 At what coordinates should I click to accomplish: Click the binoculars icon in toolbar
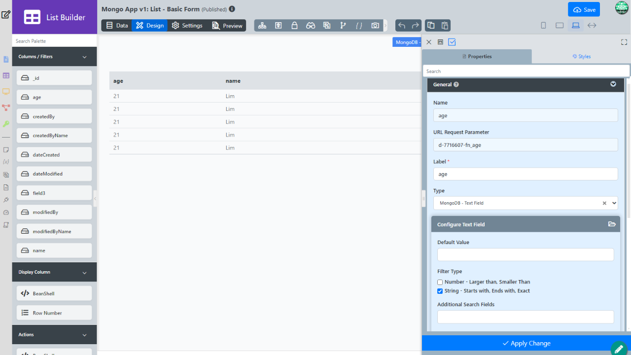[x=311, y=26]
